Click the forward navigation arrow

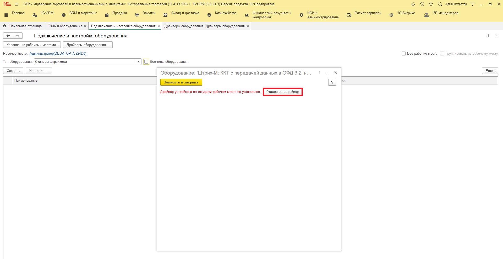18,36
